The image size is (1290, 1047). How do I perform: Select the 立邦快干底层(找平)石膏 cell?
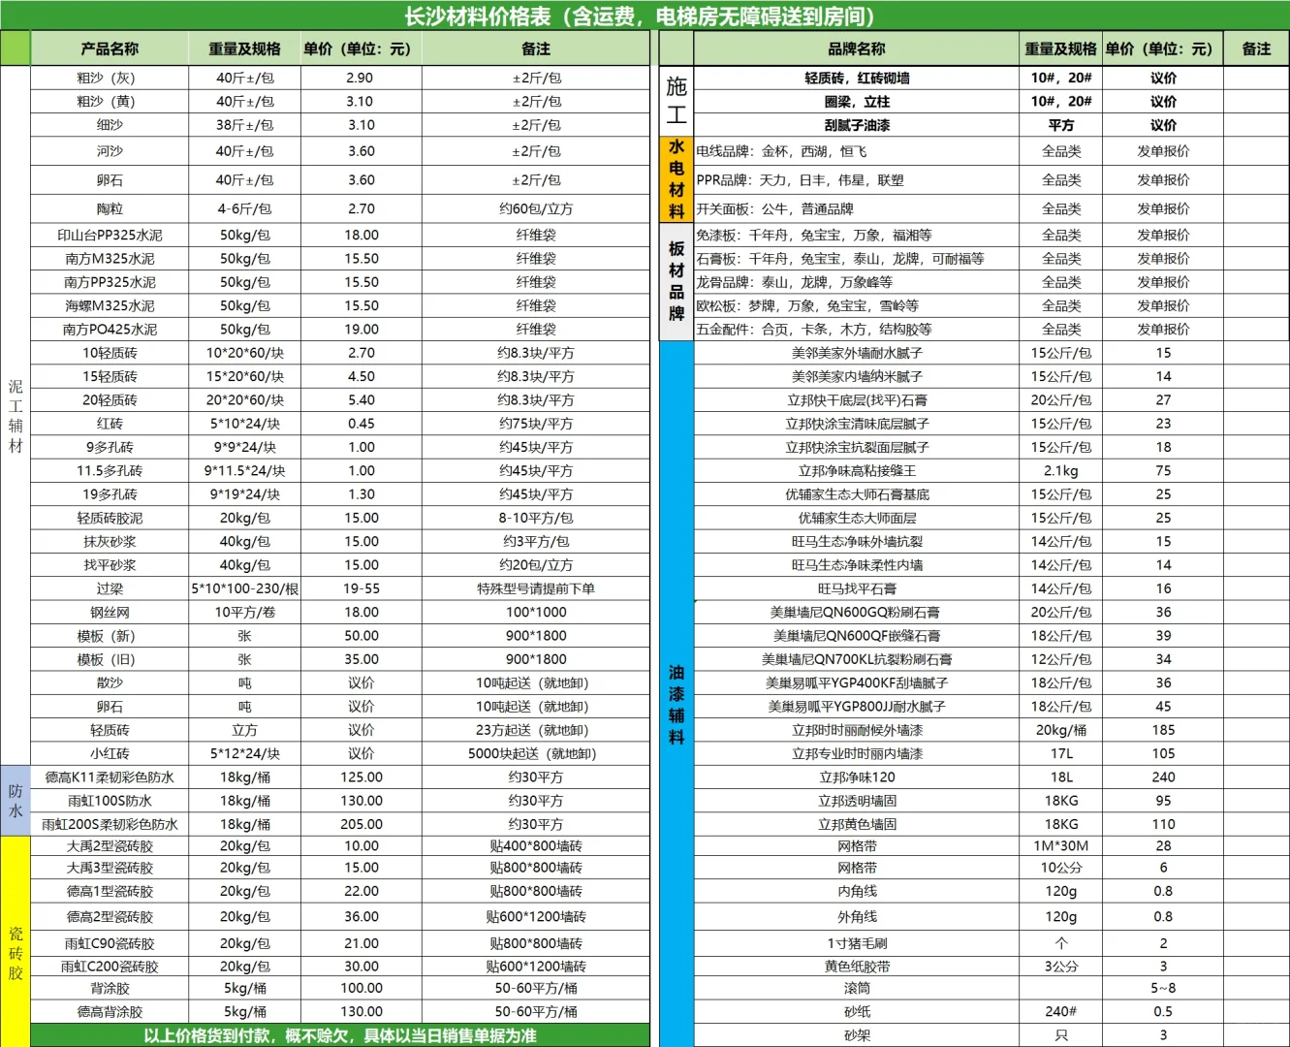[857, 399]
